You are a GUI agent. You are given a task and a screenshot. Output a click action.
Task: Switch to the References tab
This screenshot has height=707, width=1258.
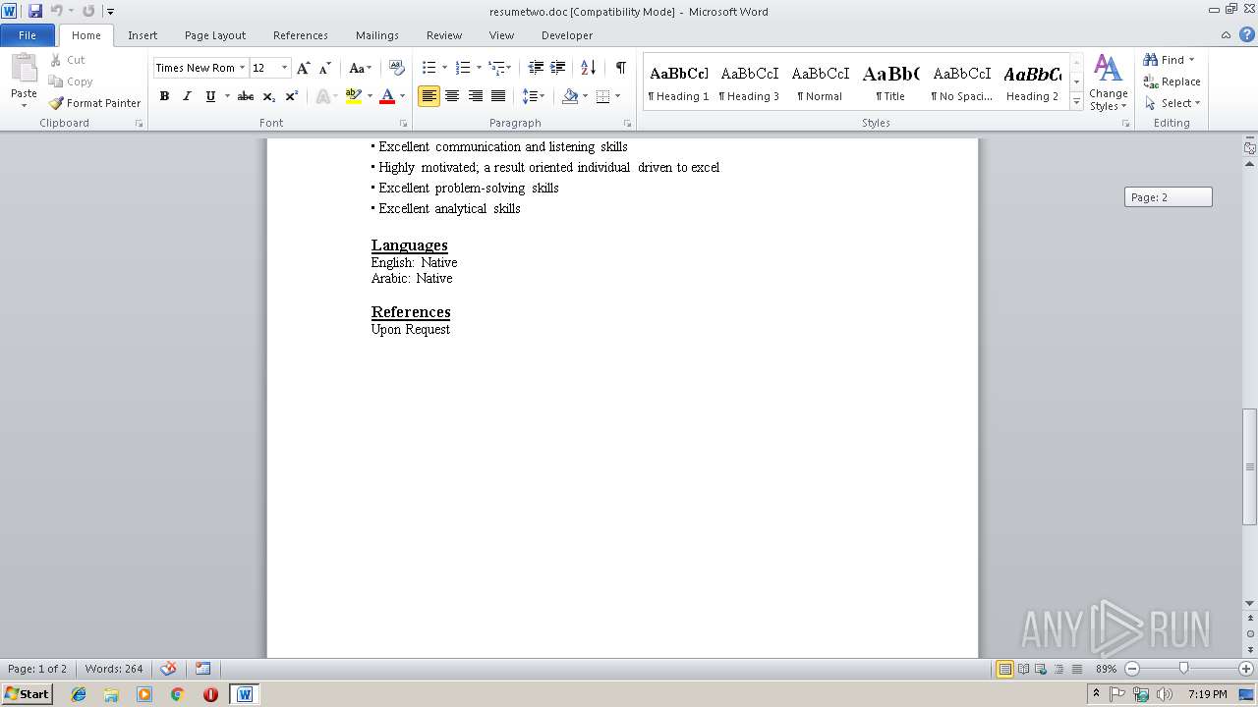point(301,35)
